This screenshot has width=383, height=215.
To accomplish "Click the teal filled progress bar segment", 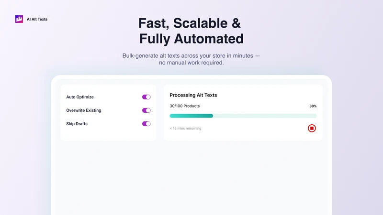I will point(191,116).
